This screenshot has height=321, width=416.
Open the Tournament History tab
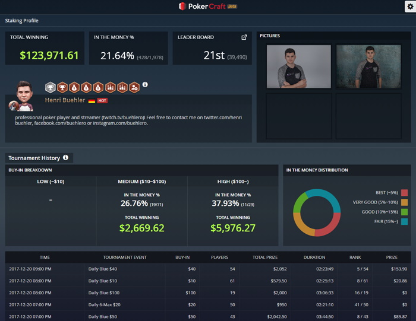click(39, 158)
